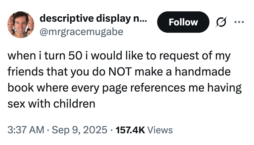Click the capitalized word NOT in the tweet
Viewport: 254px width, 145px height.
(x=116, y=71)
